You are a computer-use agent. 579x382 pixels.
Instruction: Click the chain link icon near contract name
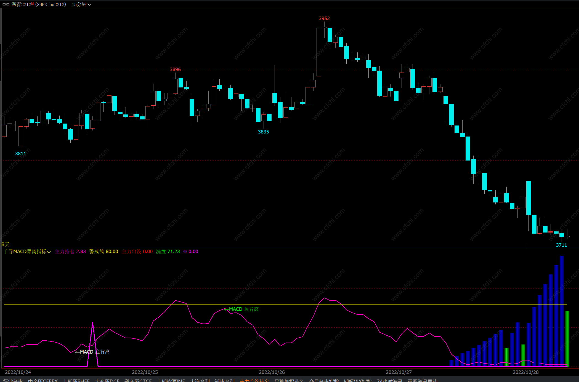click(x=6, y=4)
